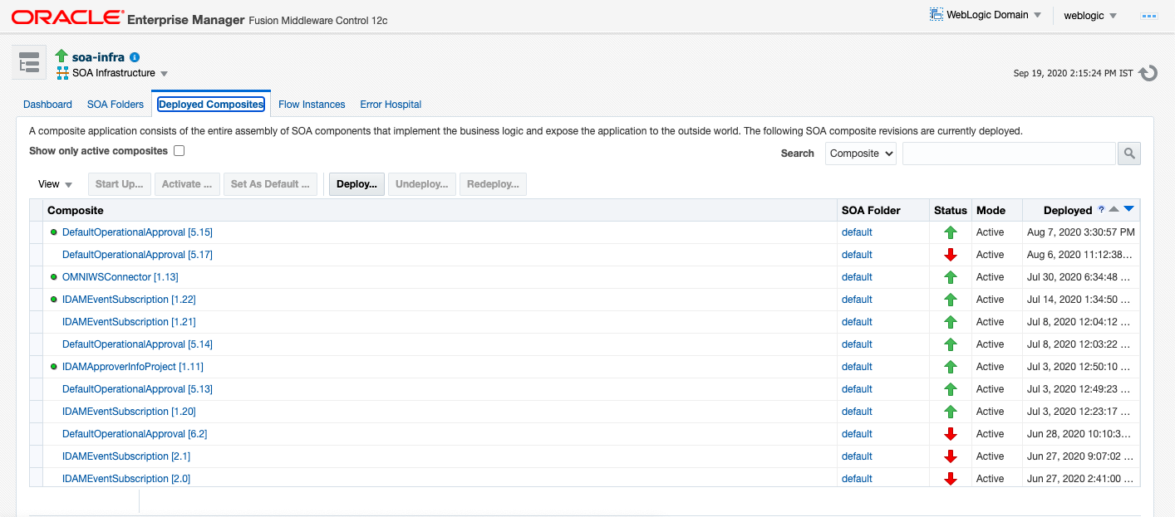The image size is (1175, 517).
Task: Click the refresh page icon near the timestamp
Action: [x=1148, y=73]
